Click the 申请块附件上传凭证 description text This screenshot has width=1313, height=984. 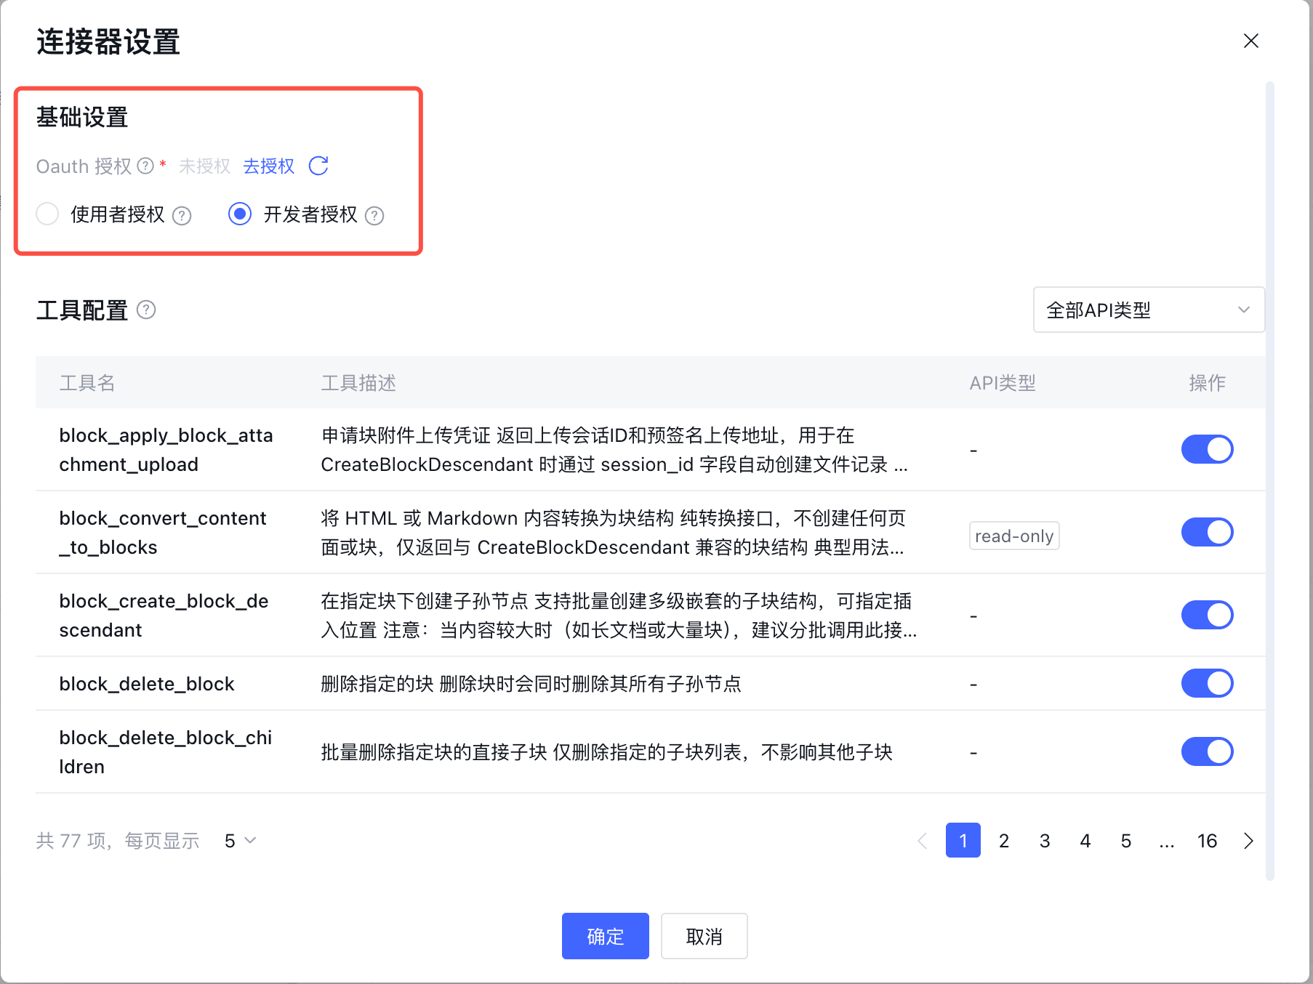[x=614, y=450]
